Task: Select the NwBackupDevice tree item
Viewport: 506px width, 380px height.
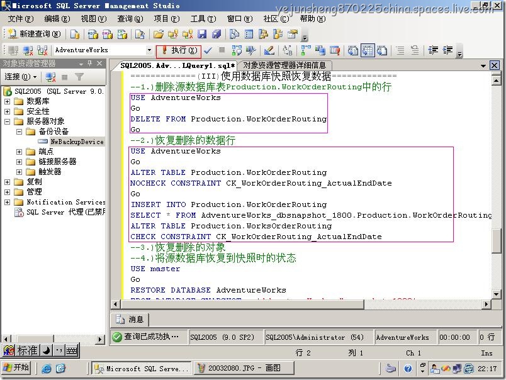Action: (x=77, y=142)
